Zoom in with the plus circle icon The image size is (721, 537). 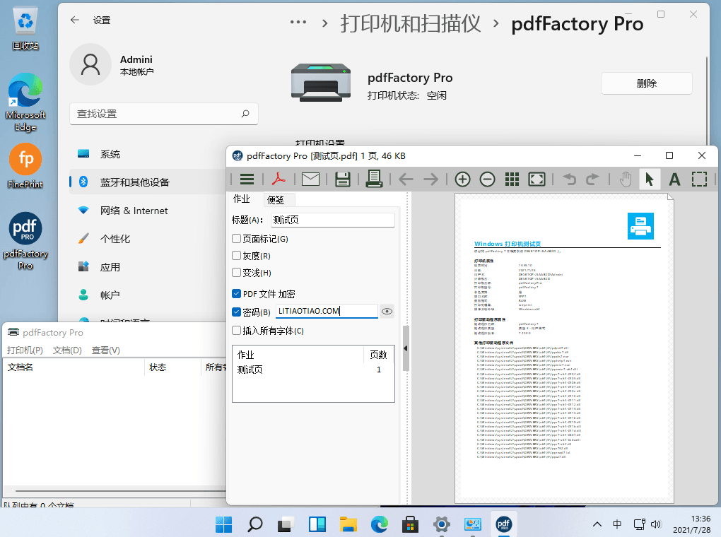coord(462,179)
